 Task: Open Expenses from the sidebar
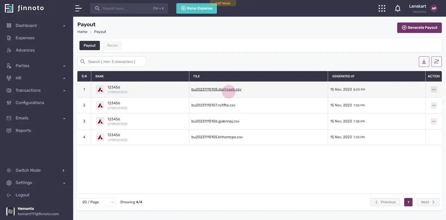point(25,38)
